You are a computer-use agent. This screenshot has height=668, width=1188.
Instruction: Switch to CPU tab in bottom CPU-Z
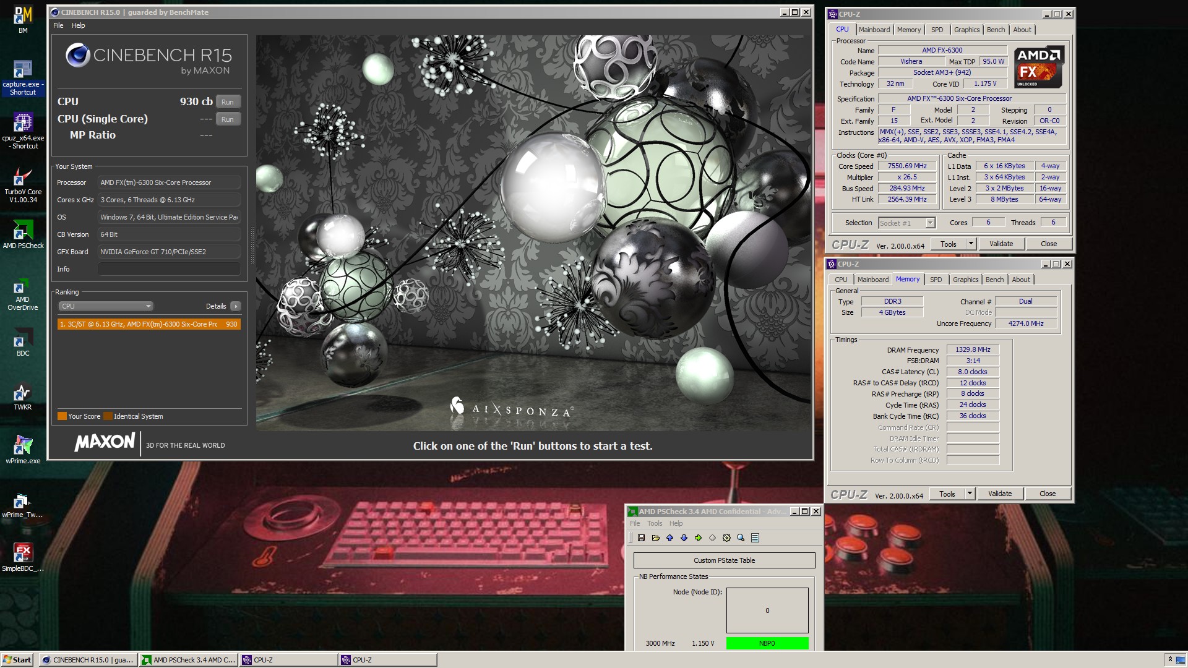tap(841, 280)
